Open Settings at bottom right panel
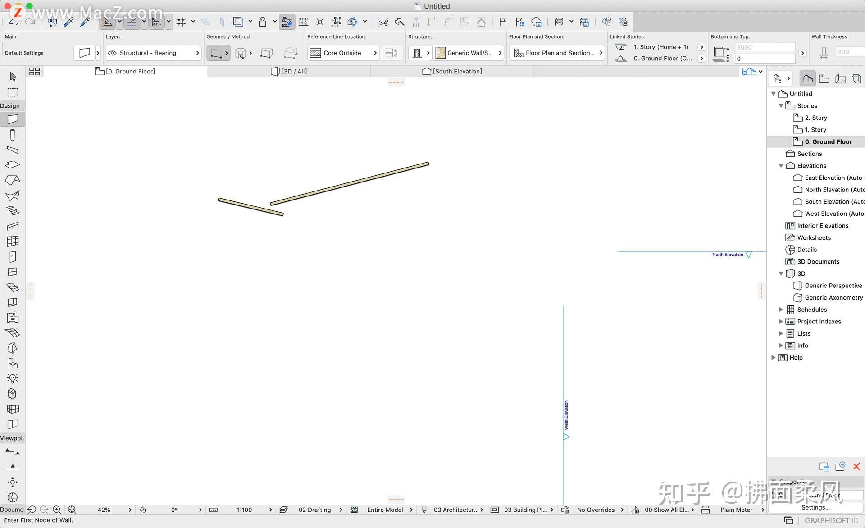The height and width of the screenshot is (528, 865). point(816,507)
